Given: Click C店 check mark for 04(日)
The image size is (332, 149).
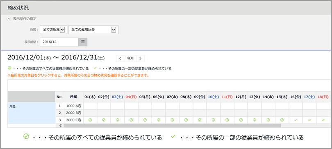Looking at the screenshot, I should point(131,120).
